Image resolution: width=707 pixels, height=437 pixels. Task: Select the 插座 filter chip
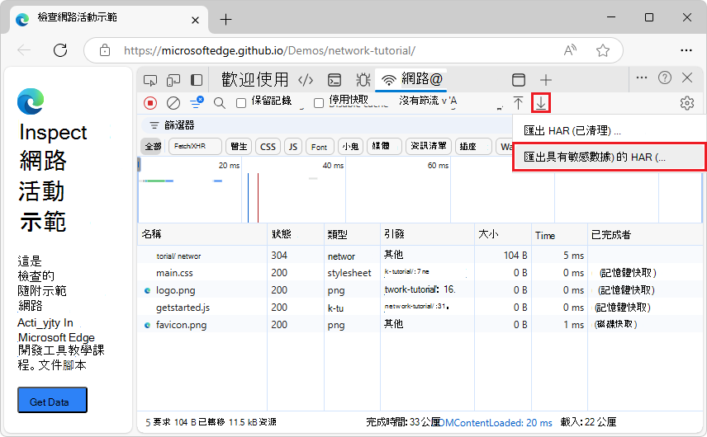(473, 147)
